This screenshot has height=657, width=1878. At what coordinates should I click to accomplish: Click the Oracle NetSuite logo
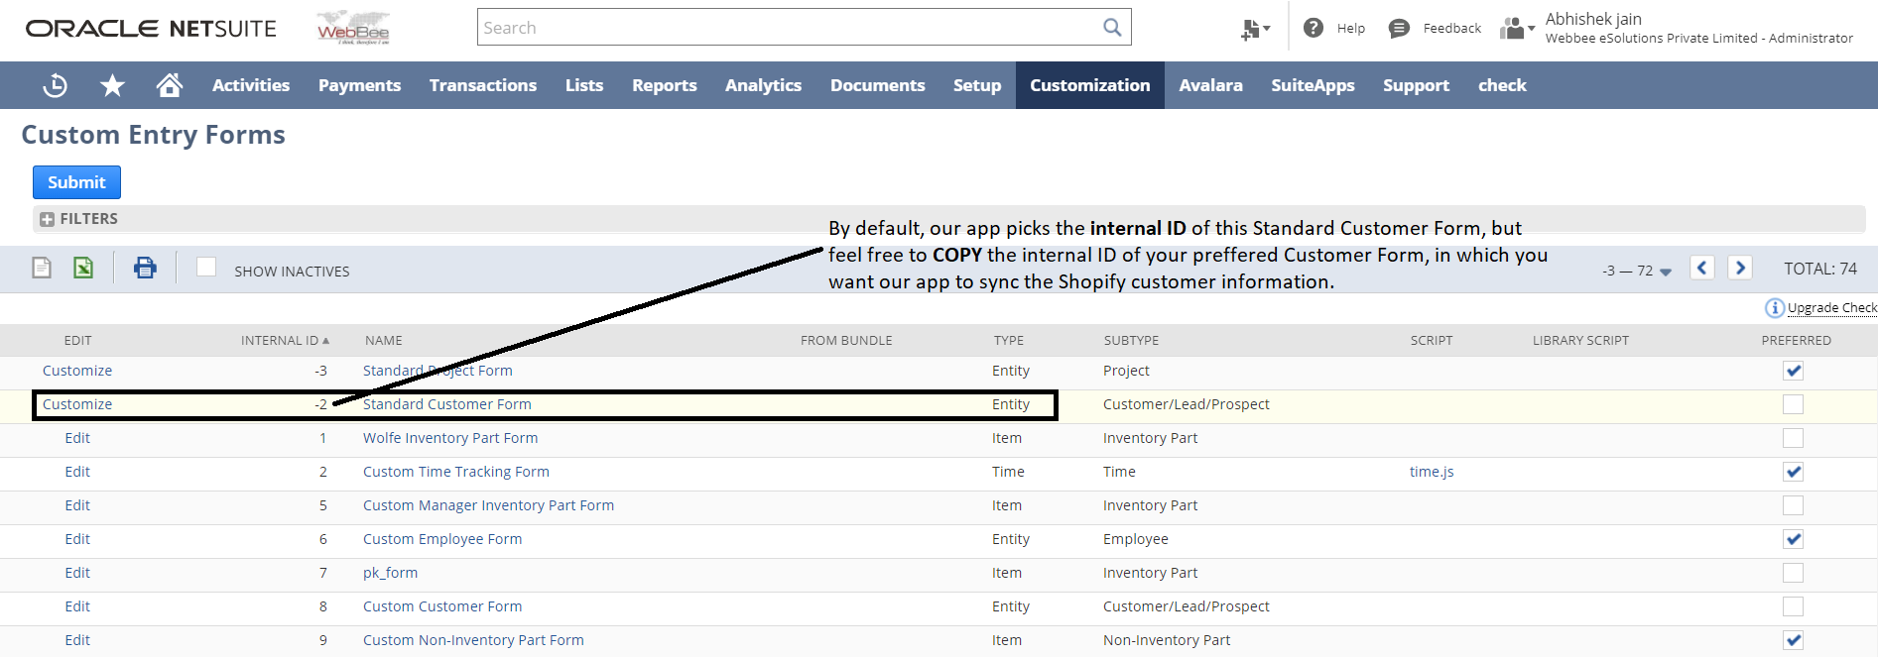pos(151,29)
